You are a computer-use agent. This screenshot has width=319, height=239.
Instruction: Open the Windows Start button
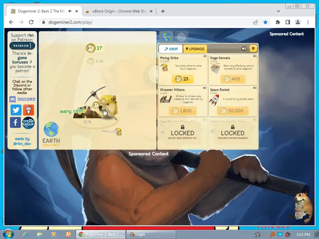tap(8, 234)
